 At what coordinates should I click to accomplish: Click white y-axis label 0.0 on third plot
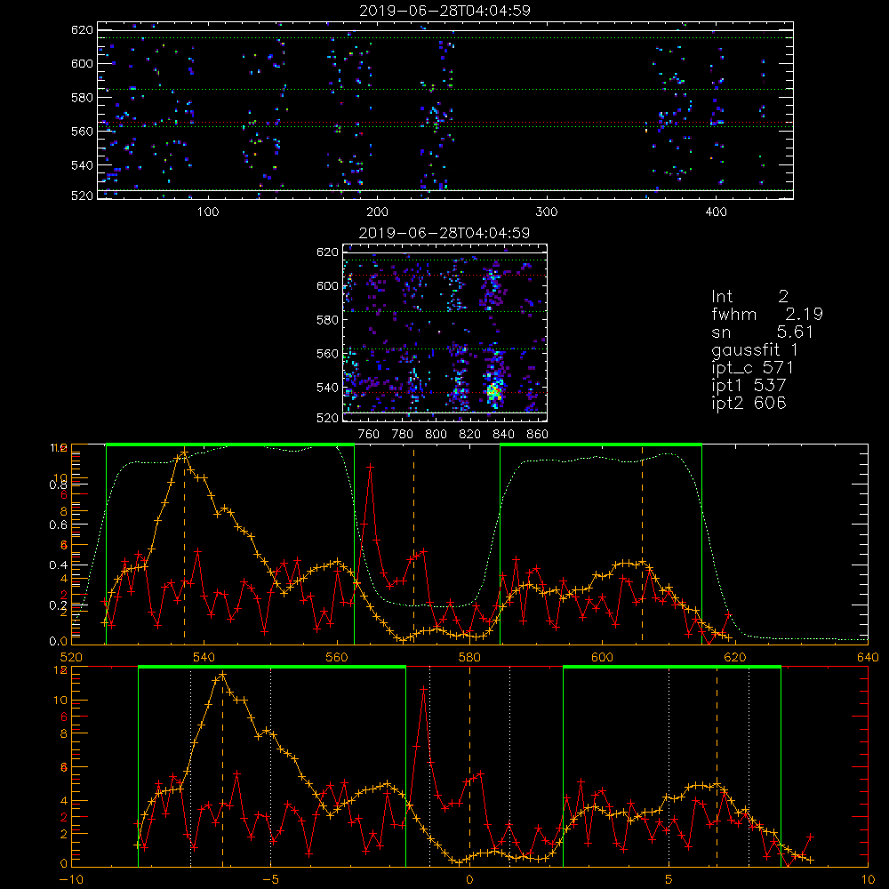click(x=58, y=642)
